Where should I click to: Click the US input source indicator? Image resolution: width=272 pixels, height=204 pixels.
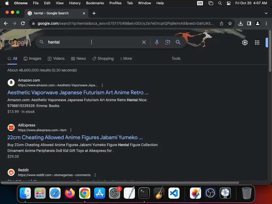tap(200, 3)
